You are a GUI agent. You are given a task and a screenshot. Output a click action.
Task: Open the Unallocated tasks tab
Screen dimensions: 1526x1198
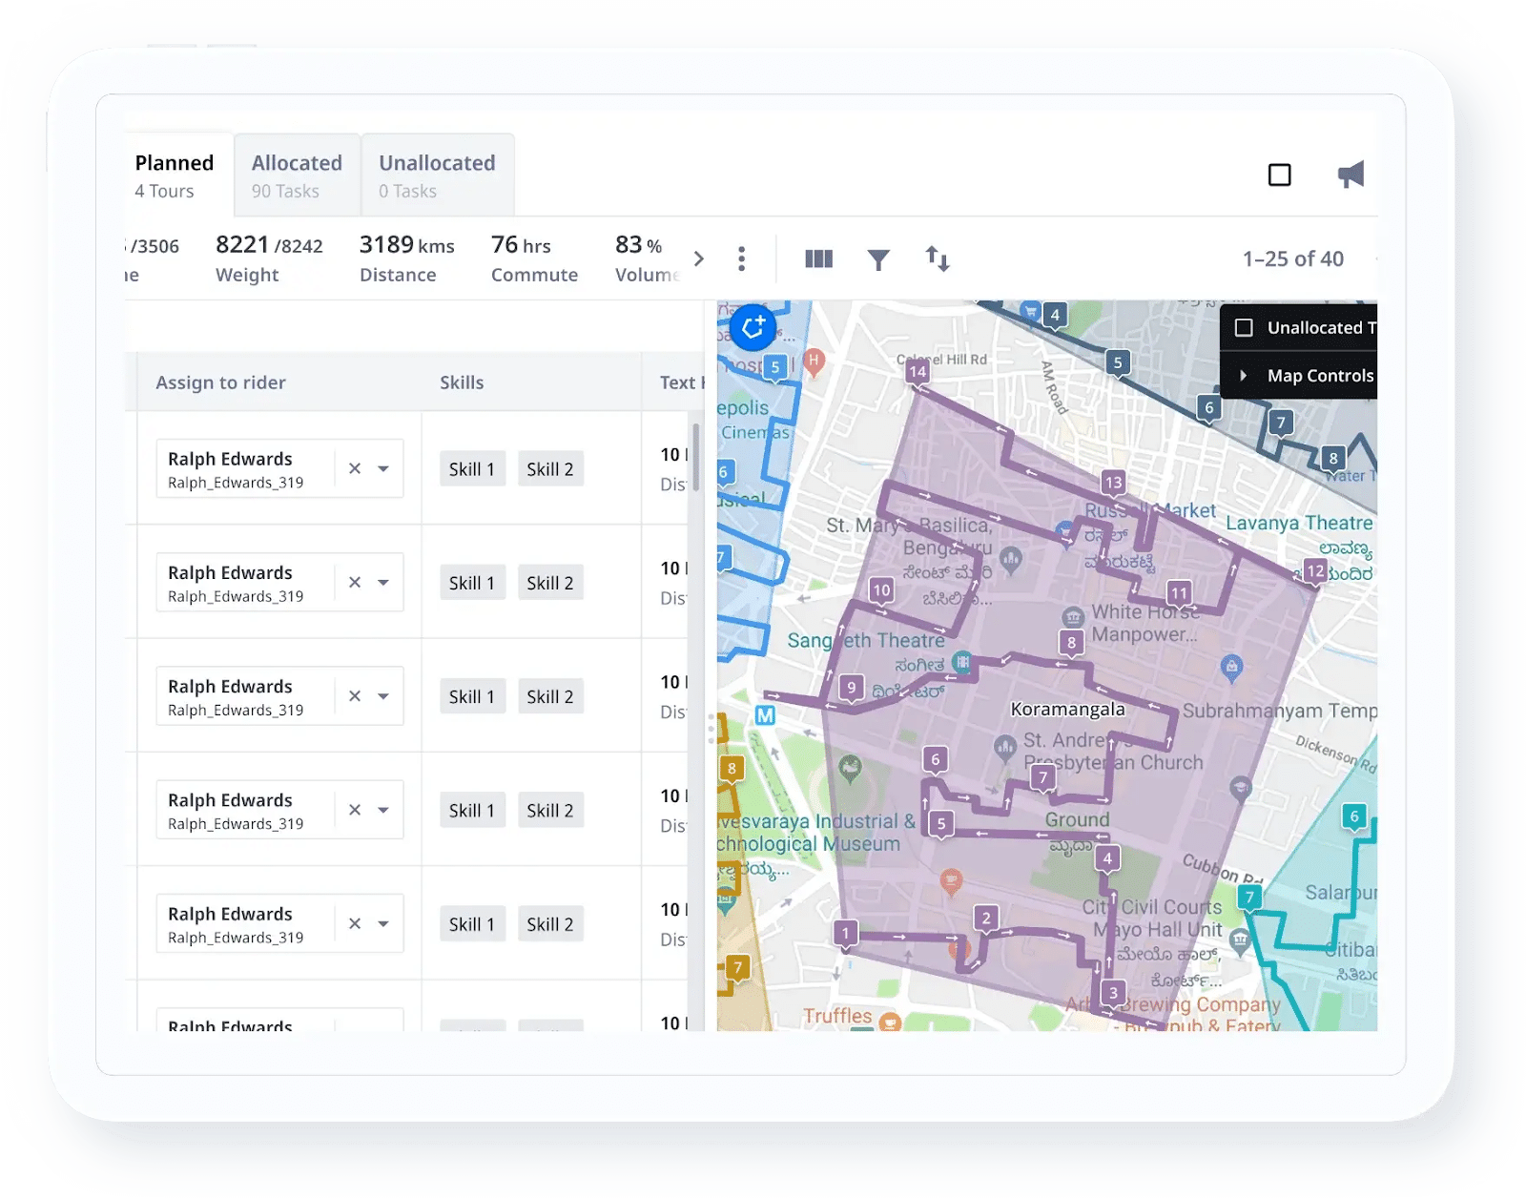click(437, 175)
